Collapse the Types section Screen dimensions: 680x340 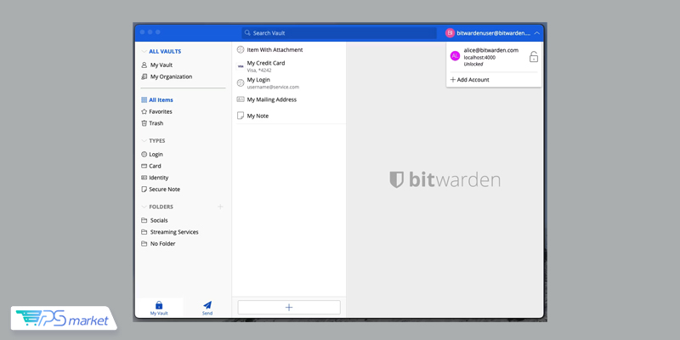[144, 141]
